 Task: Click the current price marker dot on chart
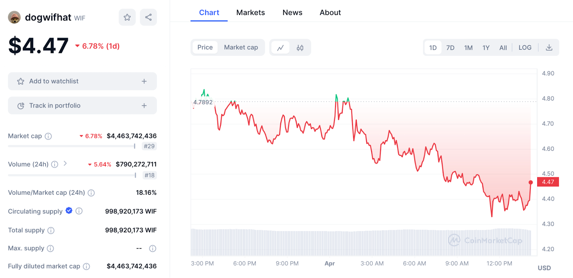pos(531,182)
